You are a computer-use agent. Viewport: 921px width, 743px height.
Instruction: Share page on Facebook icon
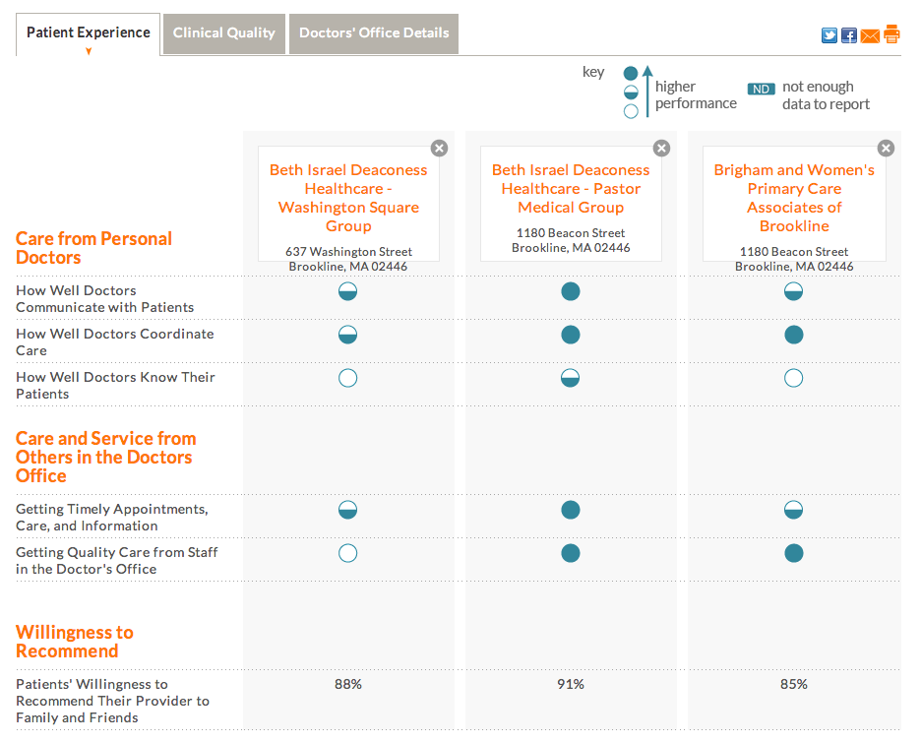click(849, 35)
